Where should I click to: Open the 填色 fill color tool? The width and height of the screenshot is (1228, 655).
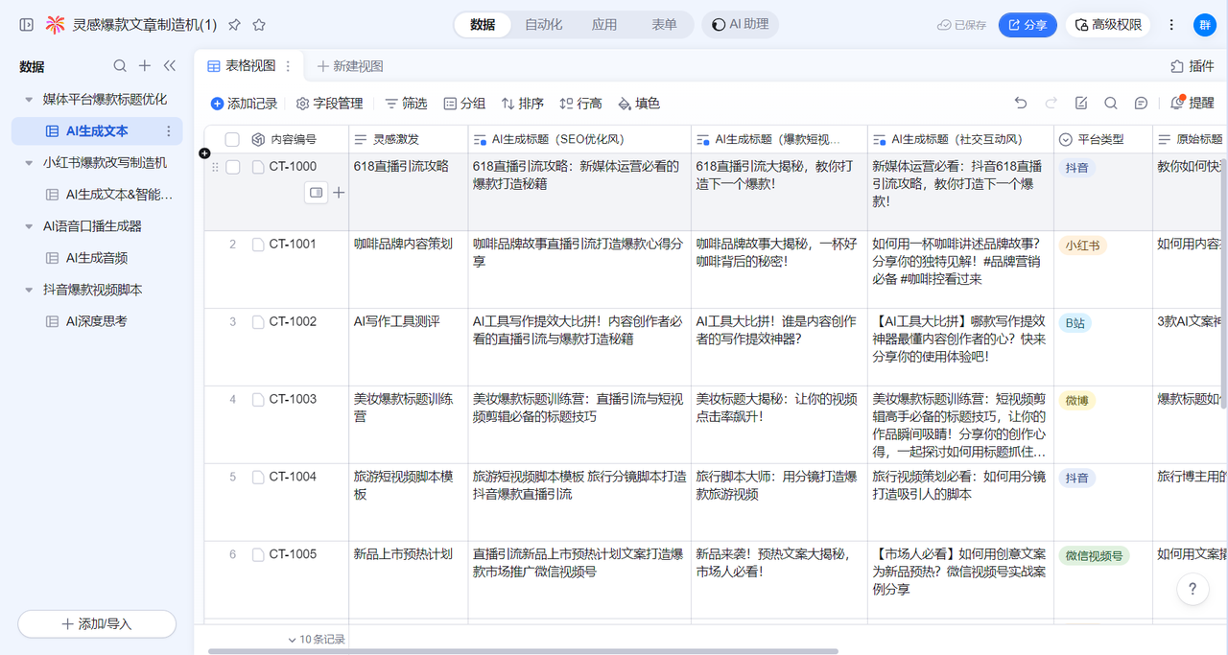[x=639, y=104]
